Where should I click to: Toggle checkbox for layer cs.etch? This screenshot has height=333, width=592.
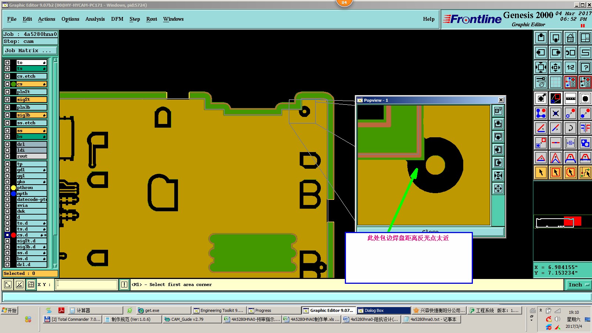click(7, 76)
